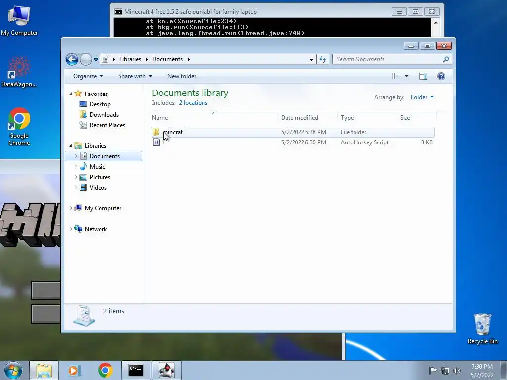This screenshot has width=507, height=380.
Task: Select Documents in navigation pane
Action: (104, 156)
